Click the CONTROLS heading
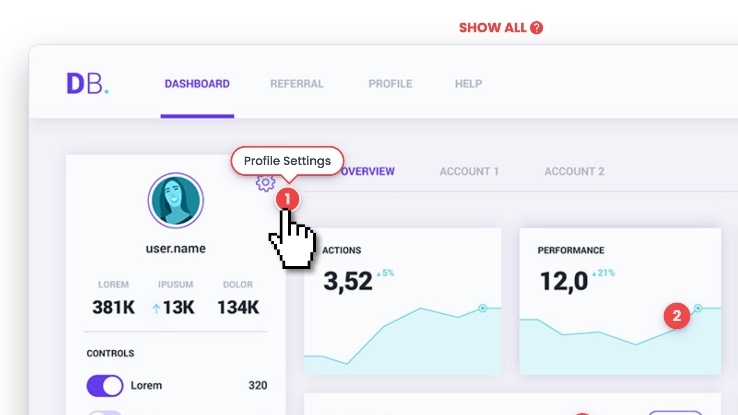 pyautogui.click(x=110, y=353)
